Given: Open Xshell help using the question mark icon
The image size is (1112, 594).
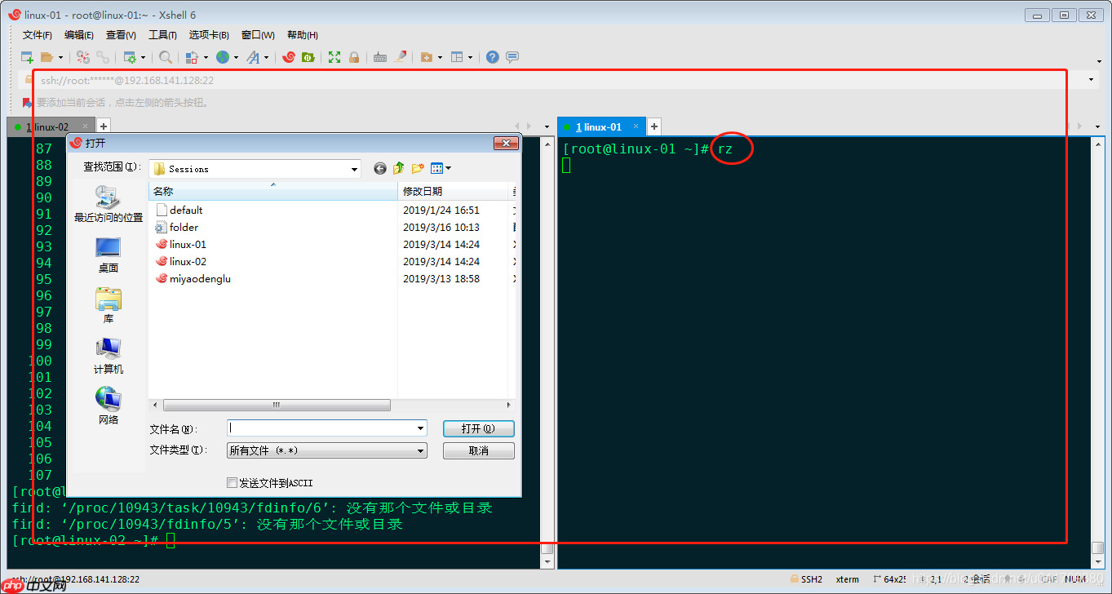Looking at the screenshot, I should point(490,57).
